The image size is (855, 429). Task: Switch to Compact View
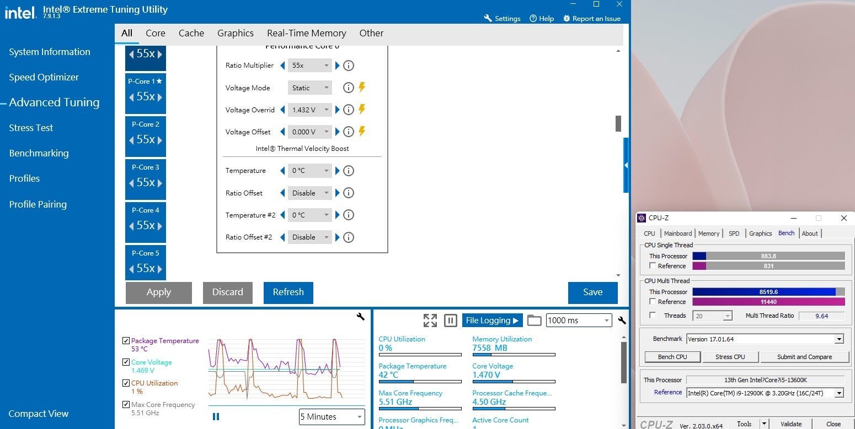point(39,414)
